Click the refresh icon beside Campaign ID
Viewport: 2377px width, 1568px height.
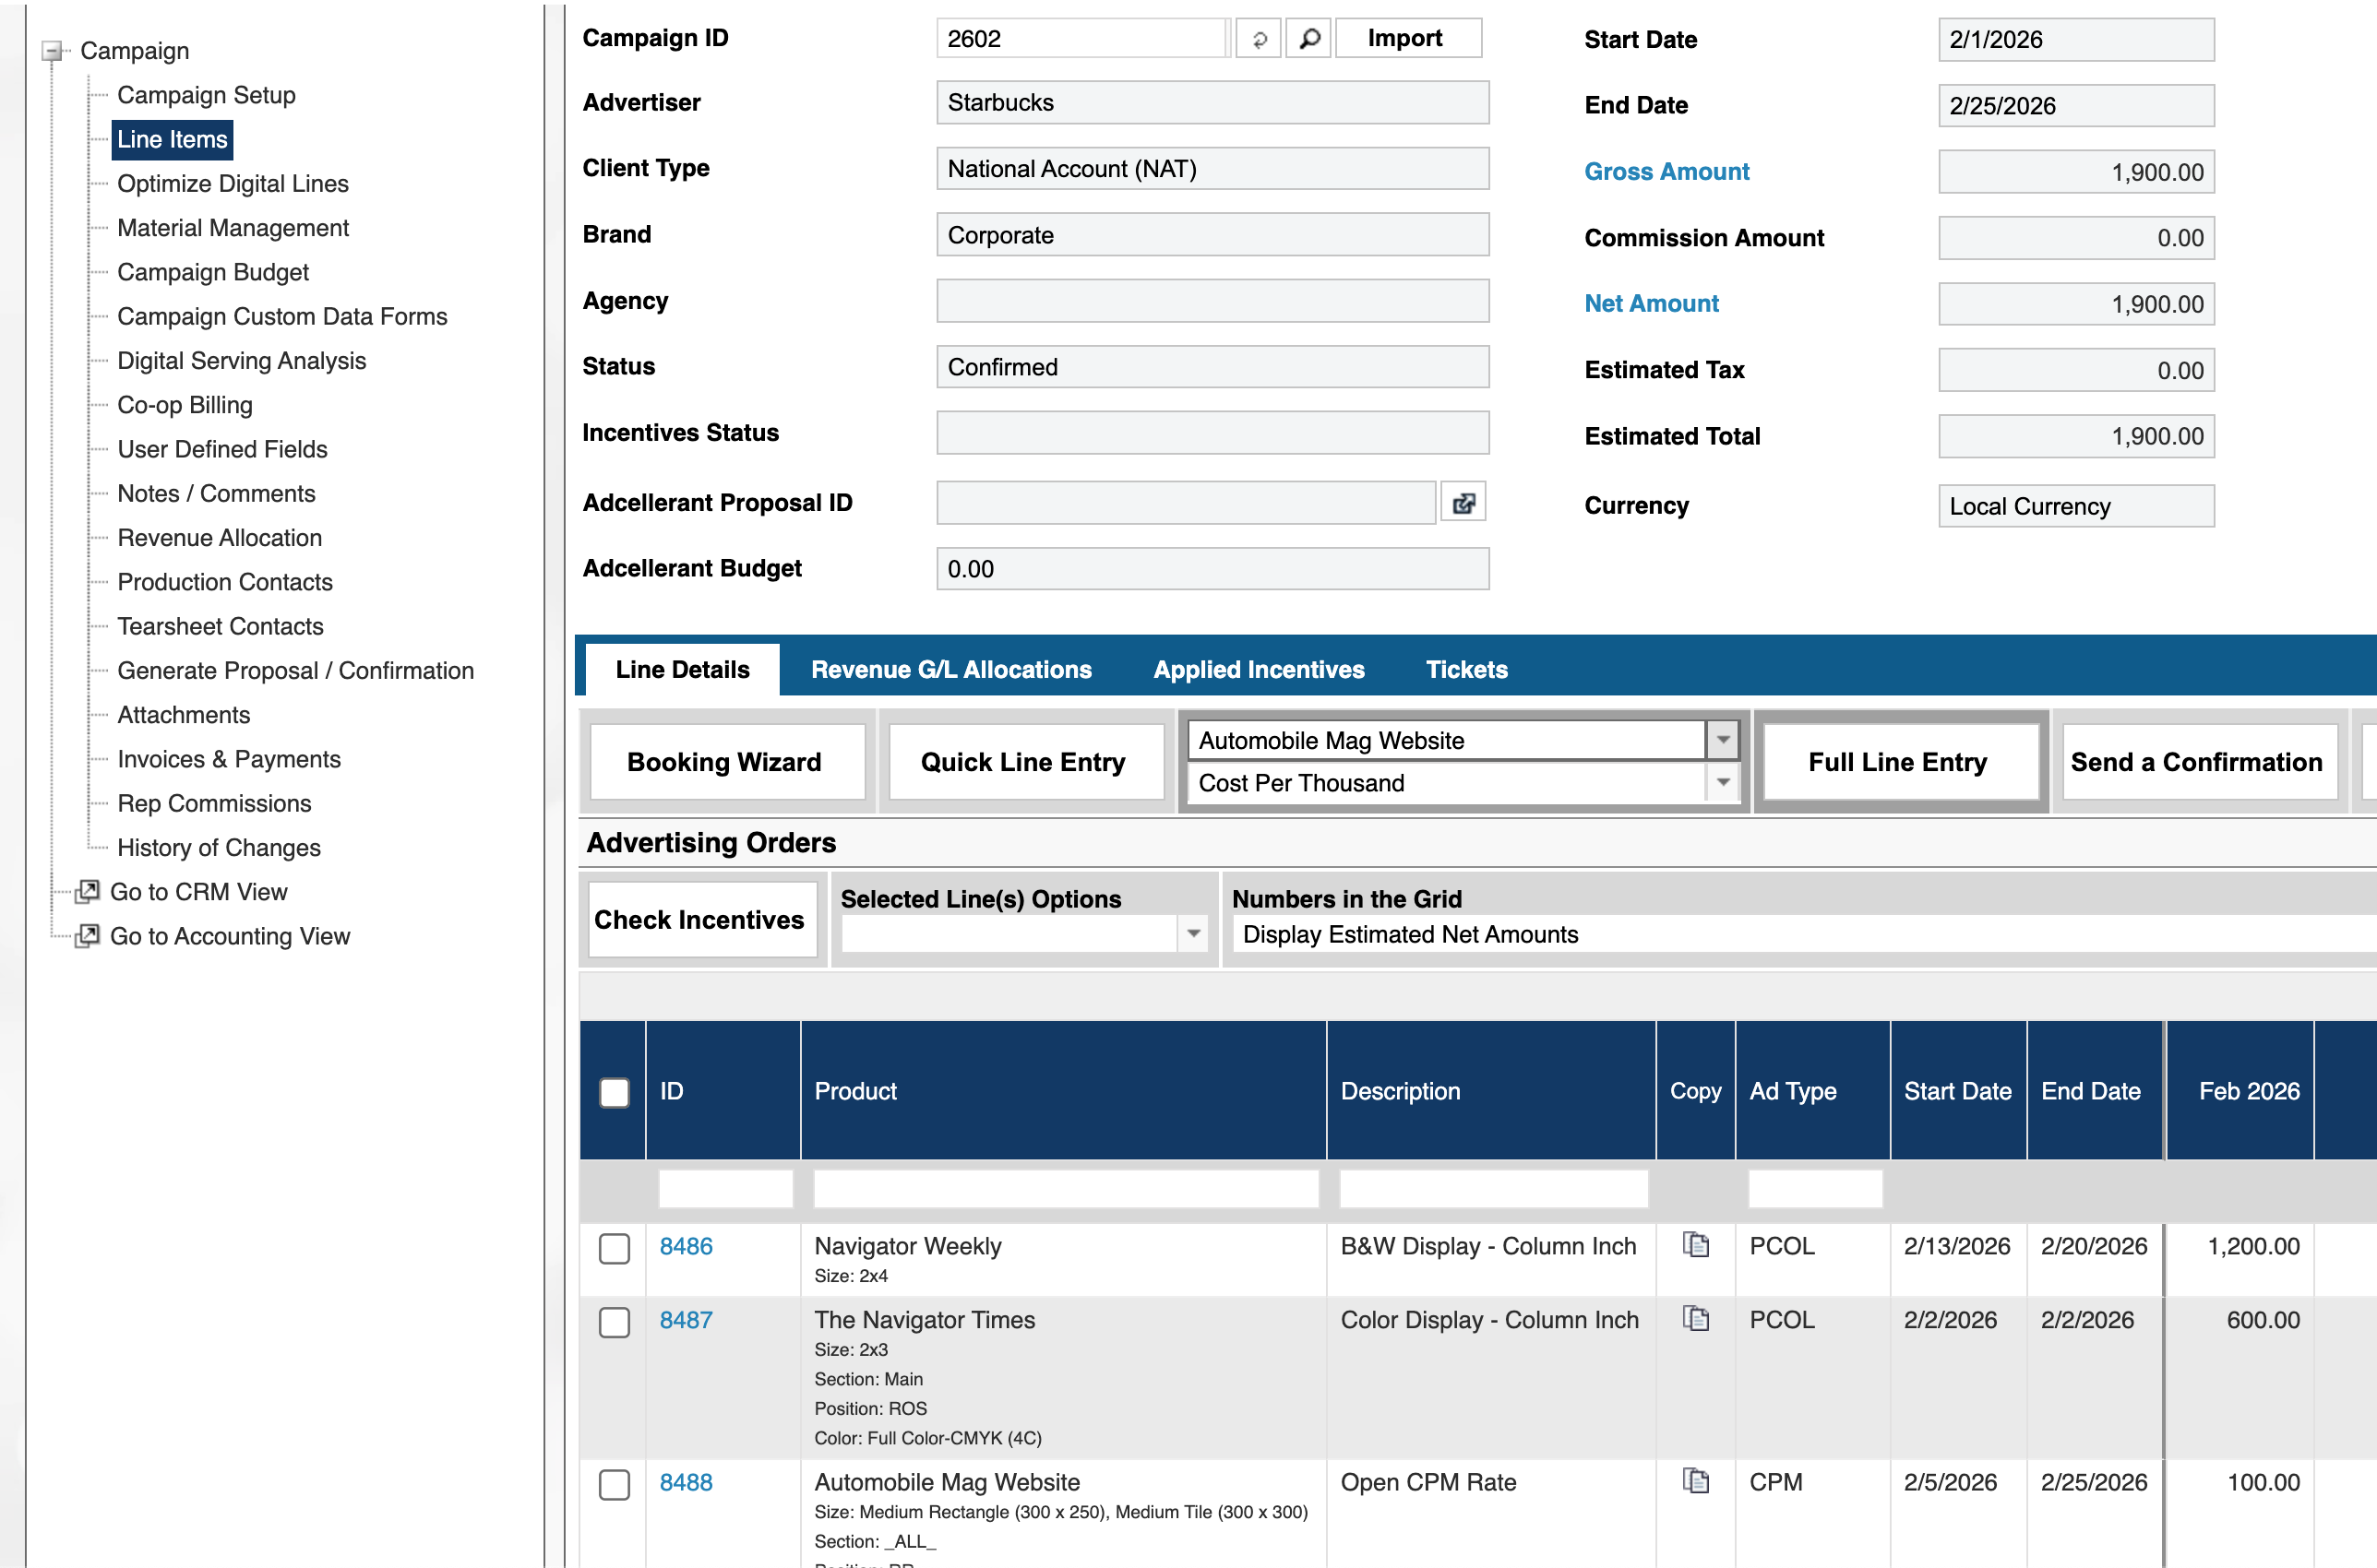1259,39
